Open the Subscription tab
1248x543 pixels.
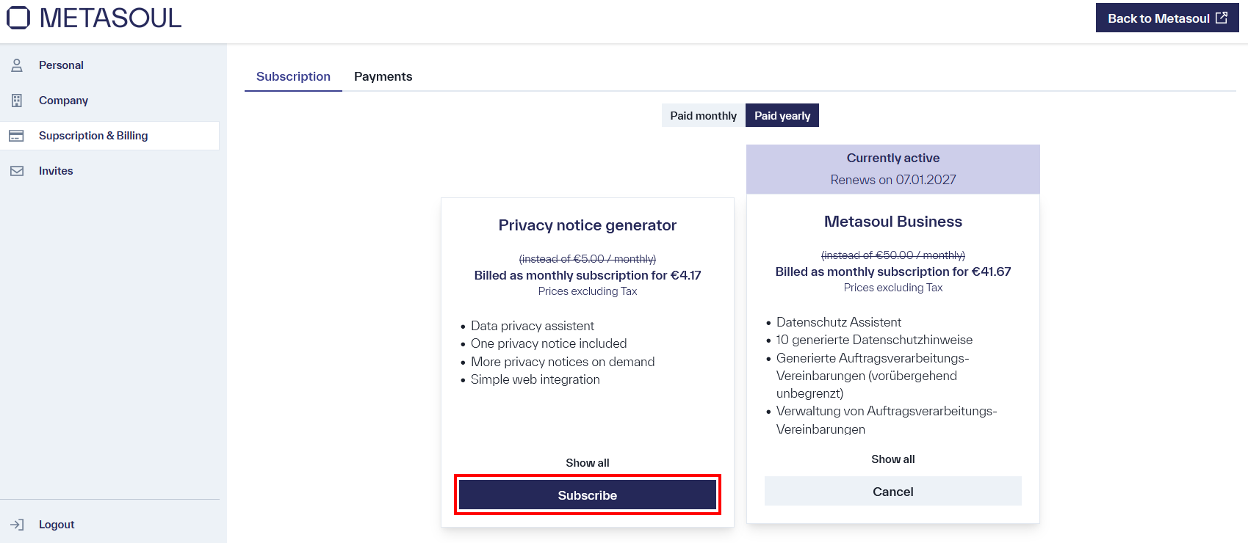(x=292, y=76)
